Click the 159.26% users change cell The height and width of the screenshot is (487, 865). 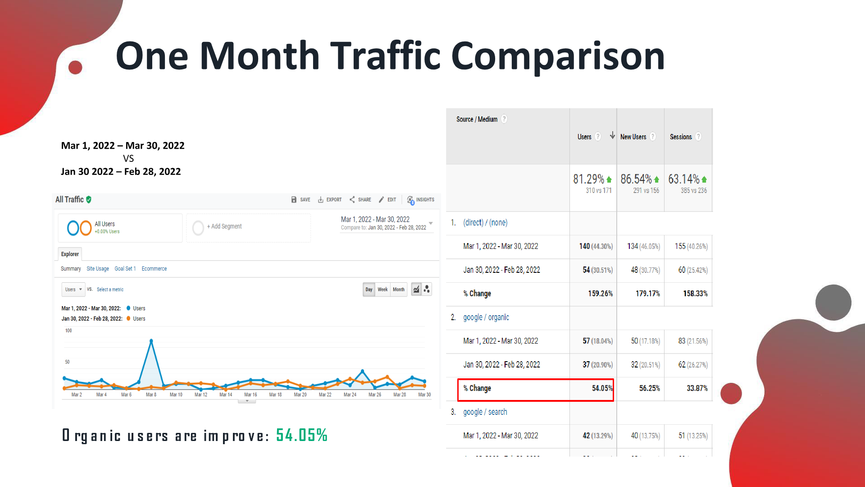(x=593, y=294)
